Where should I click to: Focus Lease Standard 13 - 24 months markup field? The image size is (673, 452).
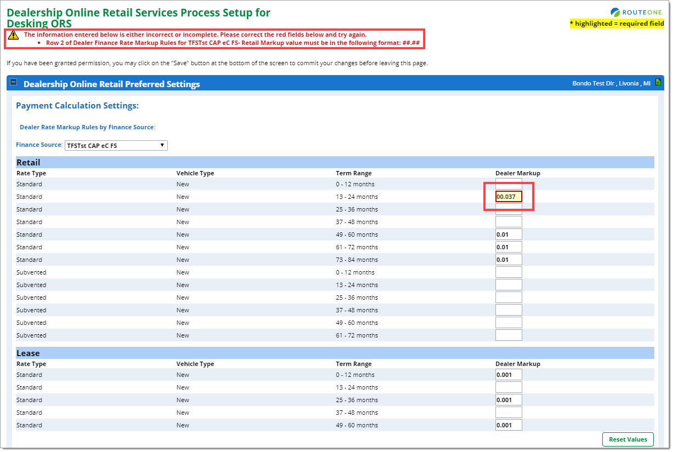(509, 387)
